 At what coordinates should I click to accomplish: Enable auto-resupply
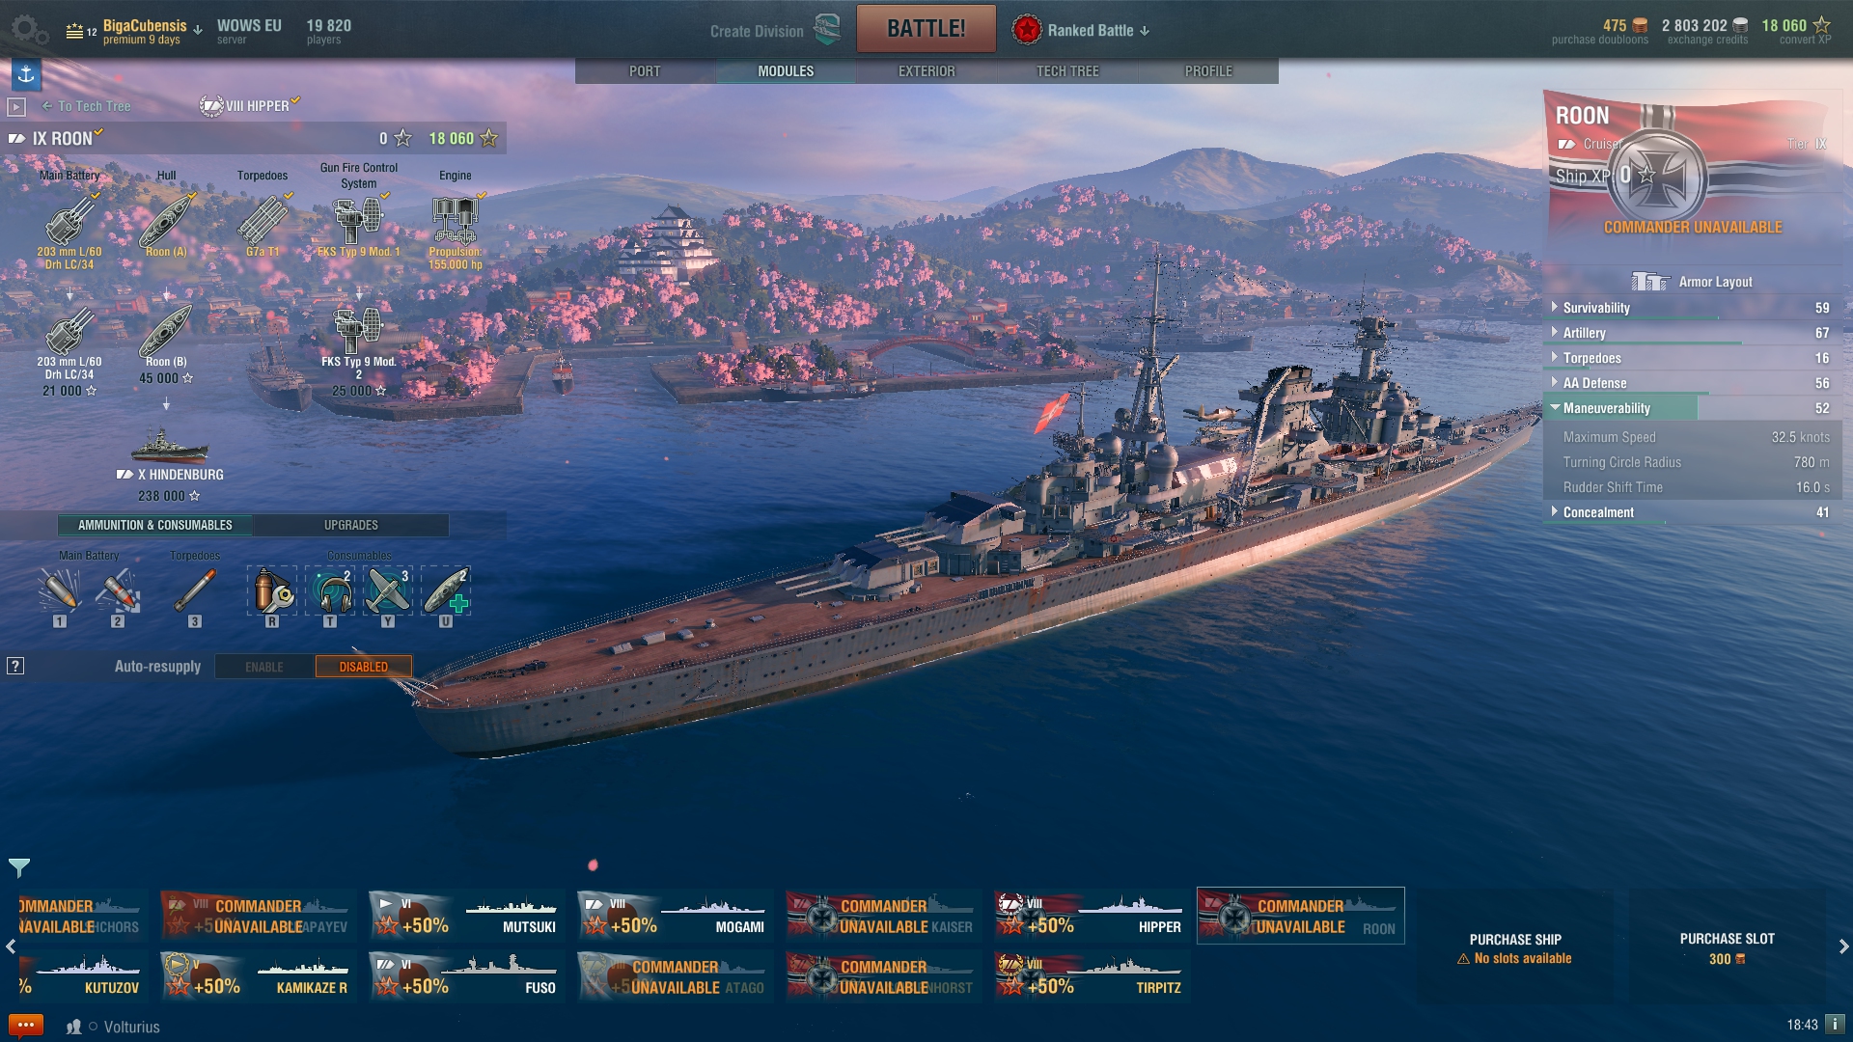coord(264,667)
